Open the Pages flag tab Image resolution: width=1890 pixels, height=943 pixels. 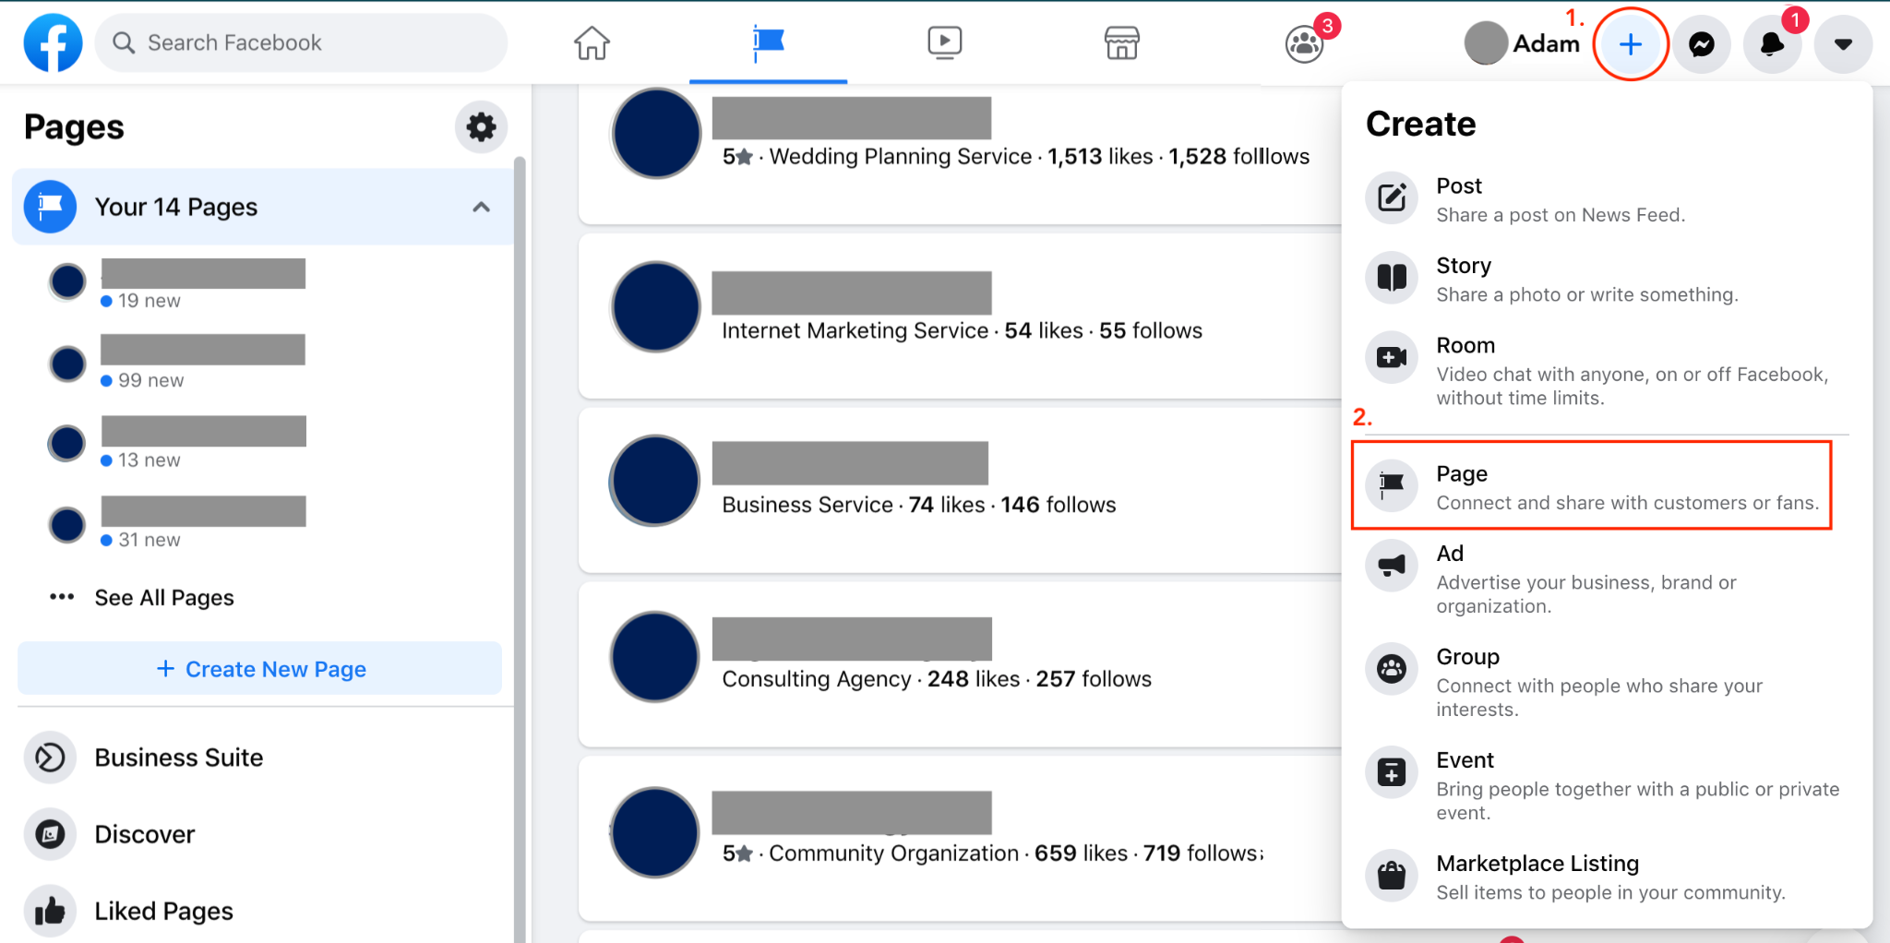pos(768,42)
